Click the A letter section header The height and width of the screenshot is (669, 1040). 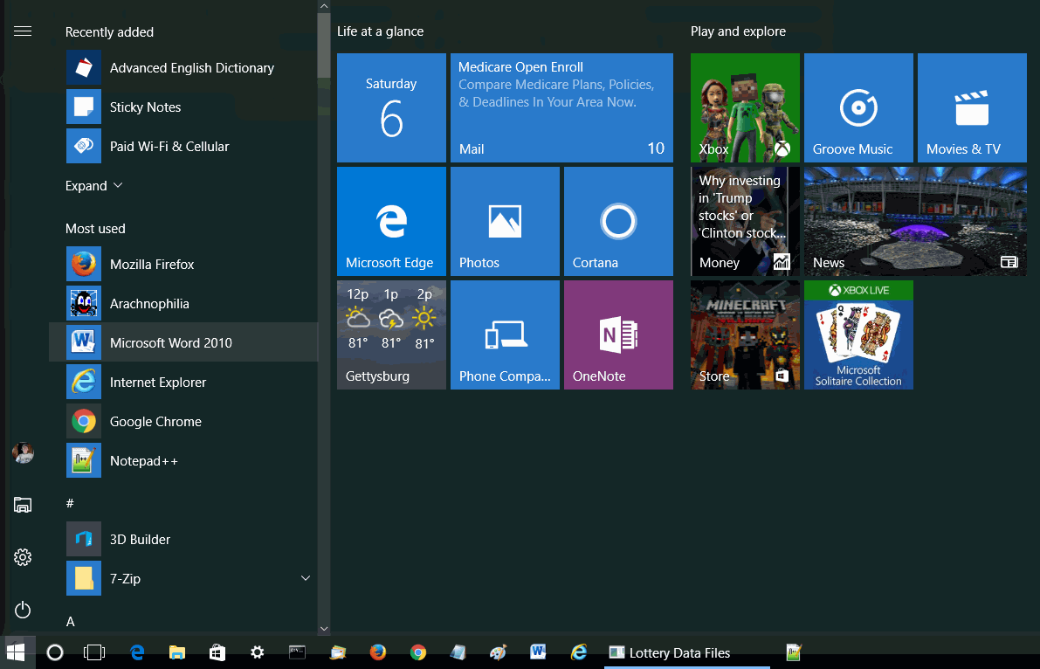pyautogui.click(x=71, y=621)
